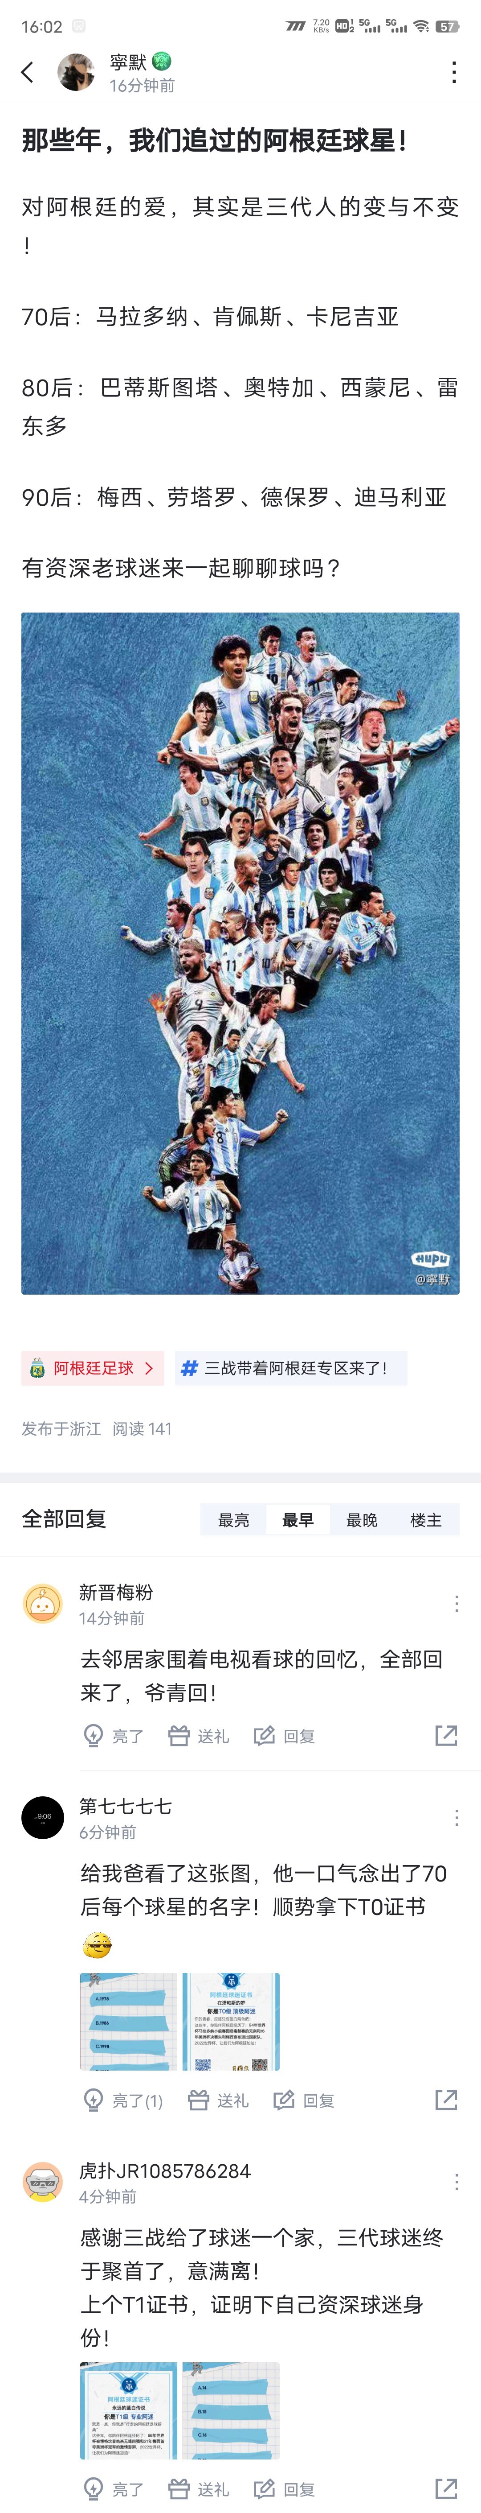Switch to the 最亮 sort tab

[x=234, y=1519]
